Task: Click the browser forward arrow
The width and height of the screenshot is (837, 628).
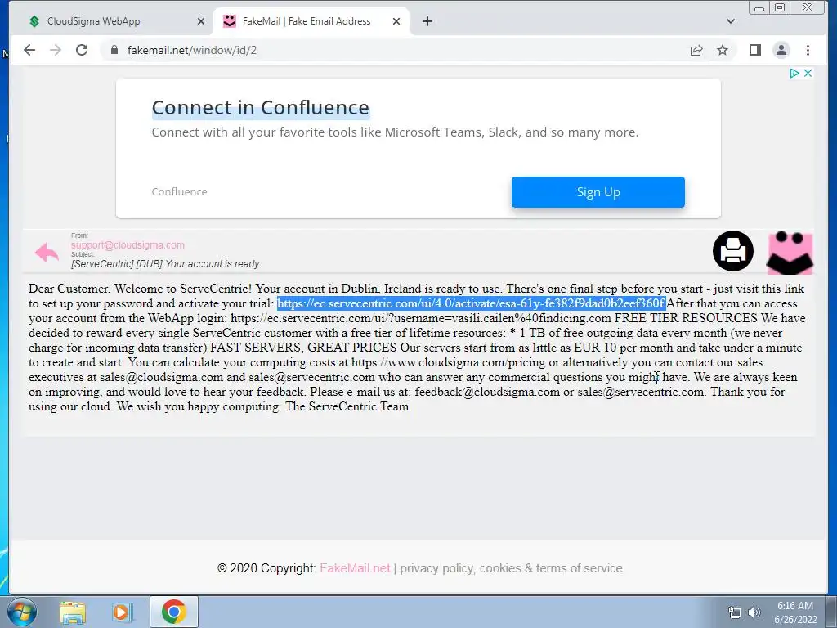Action: 56,50
